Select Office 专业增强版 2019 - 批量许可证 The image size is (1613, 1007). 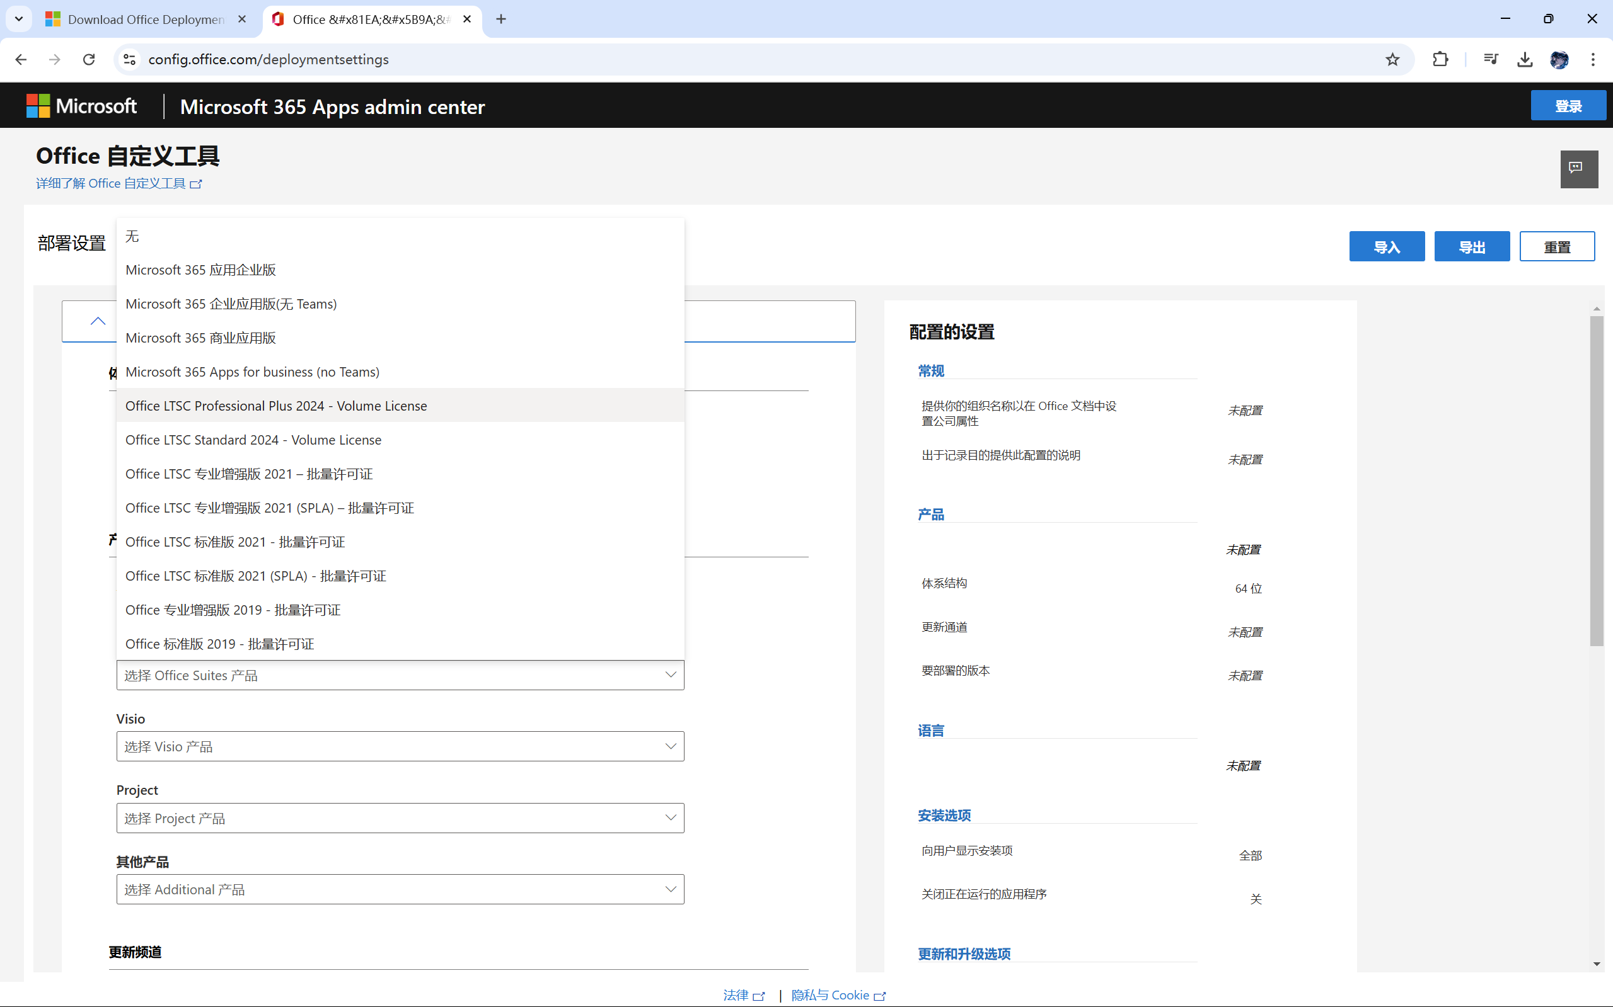[400, 610]
